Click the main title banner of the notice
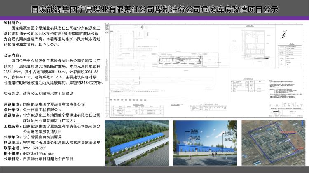This screenshot has height=173, width=309. pos(154,9)
